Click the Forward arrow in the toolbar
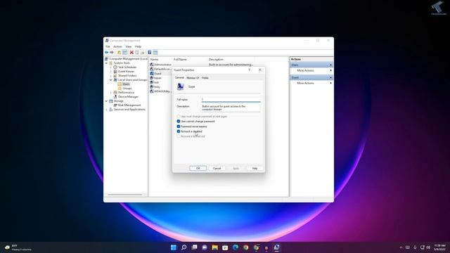The image size is (450, 253). click(112, 53)
